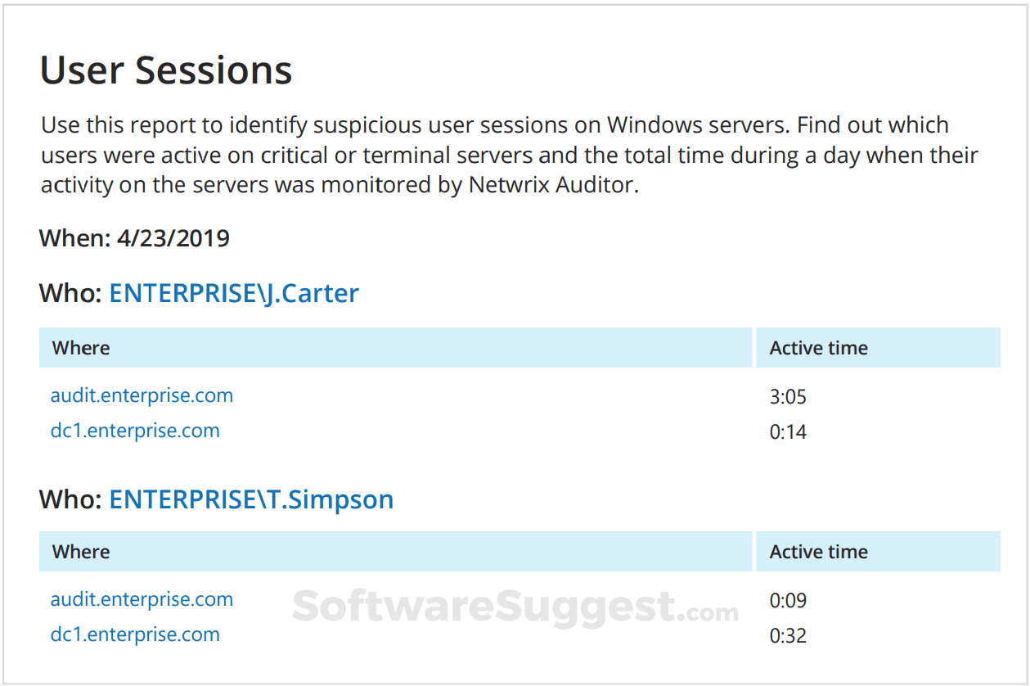Image resolution: width=1030 pixels, height=686 pixels.
Task: Click the When: 4/23/2019 date line
Action: click(134, 238)
